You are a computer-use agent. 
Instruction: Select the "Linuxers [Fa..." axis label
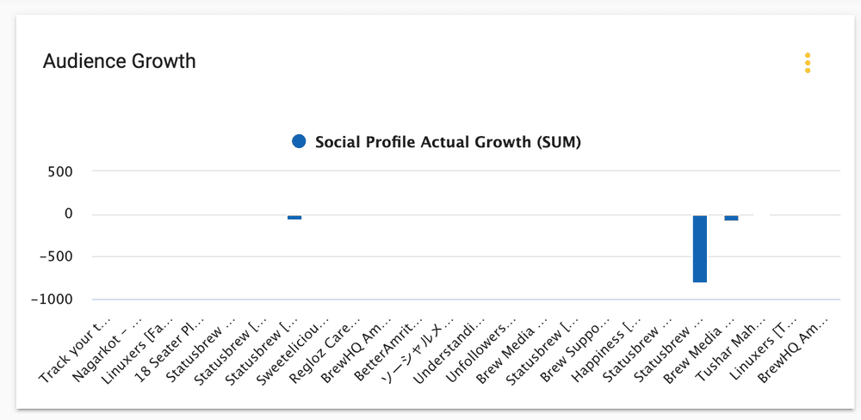click(x=138, y=351)
